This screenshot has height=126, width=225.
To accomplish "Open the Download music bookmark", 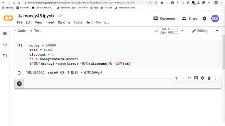I will point(42,8).
